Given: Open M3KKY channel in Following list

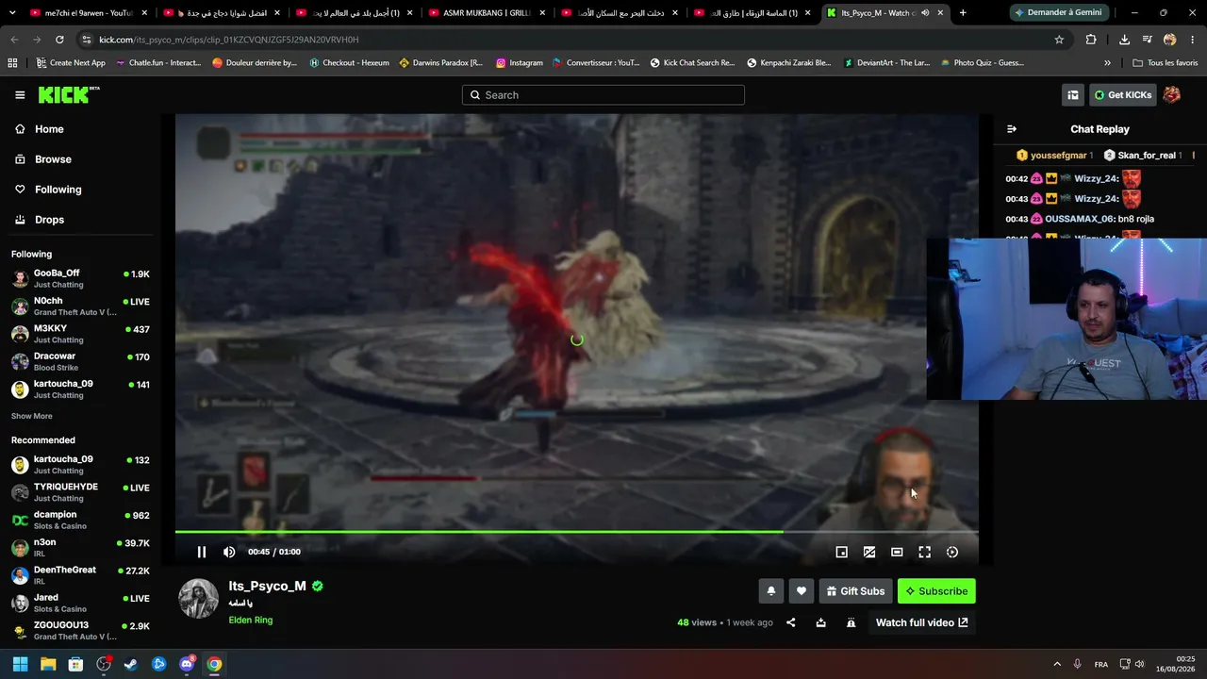Looking at the screenshot, I should click(x=81, y=334).
